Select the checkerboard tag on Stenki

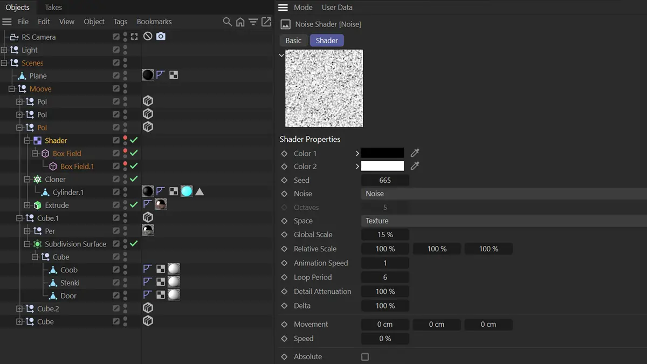(161, 282)
